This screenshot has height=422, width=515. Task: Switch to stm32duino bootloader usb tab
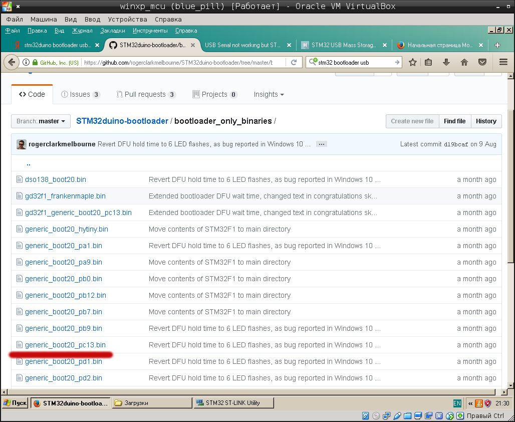coord(56,45)
